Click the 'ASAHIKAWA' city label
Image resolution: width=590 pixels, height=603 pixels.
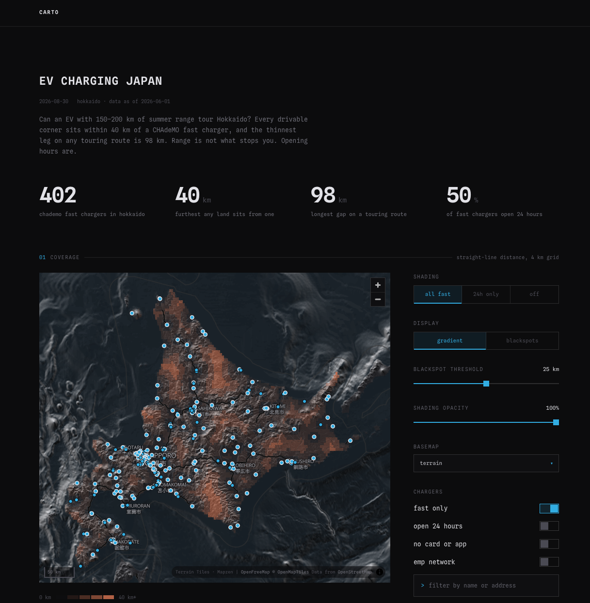point(208,409)
